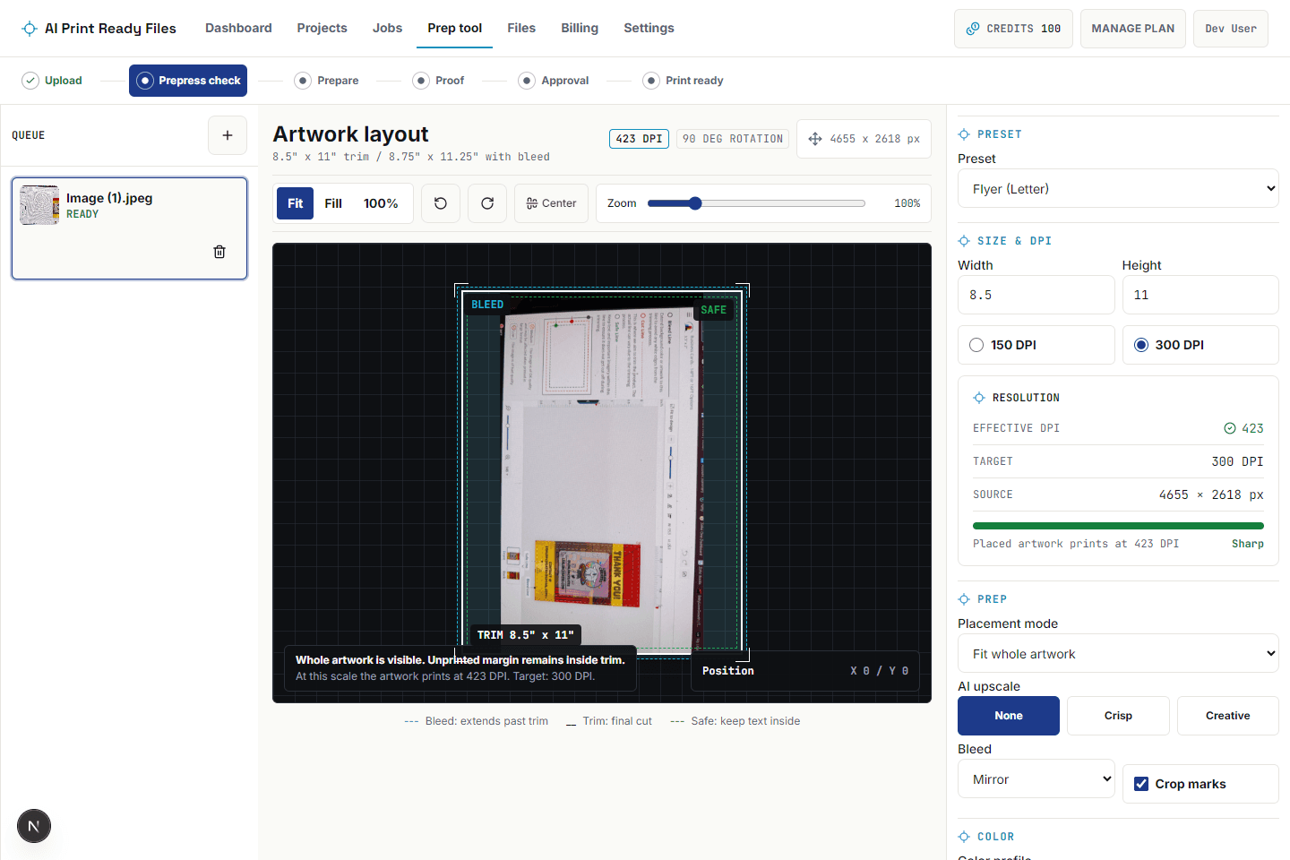
Task: Click the 90 DEG ROTATION badge
Action: [x=732, y=139]
